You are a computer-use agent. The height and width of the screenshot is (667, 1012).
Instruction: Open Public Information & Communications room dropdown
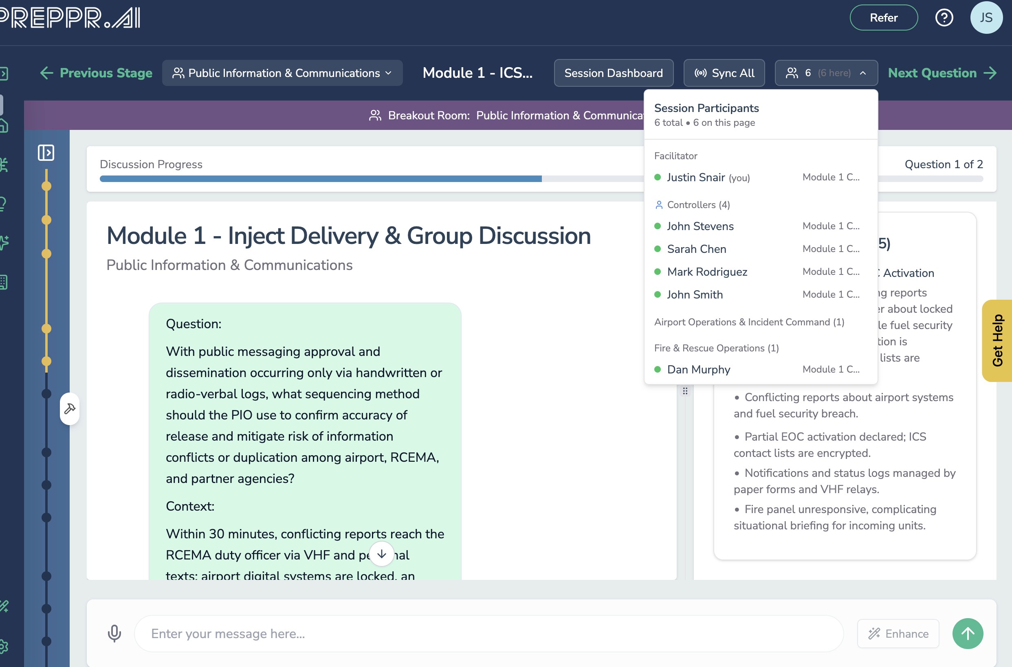click(x=282, y=73)
